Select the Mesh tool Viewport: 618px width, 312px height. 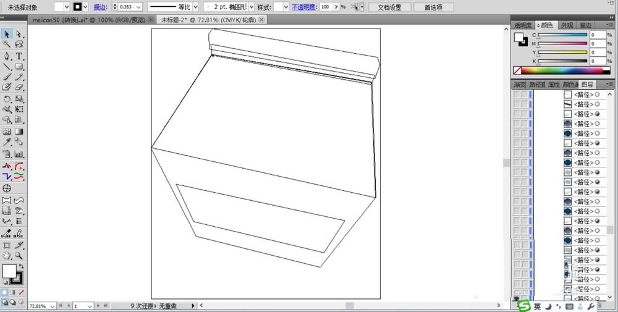tap(7, 132)
